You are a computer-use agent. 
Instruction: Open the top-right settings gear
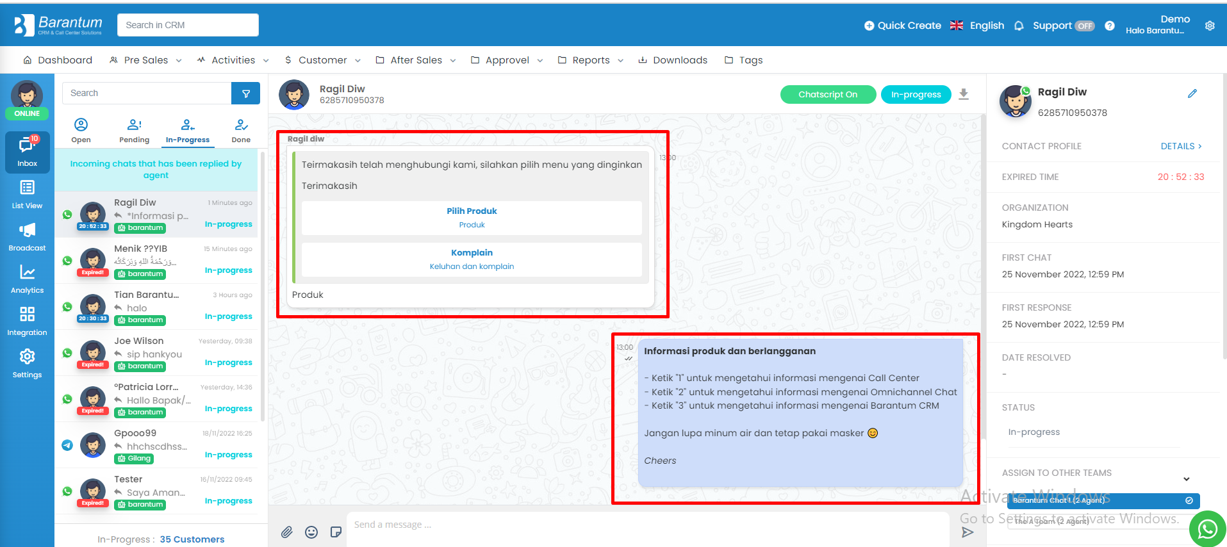[1210, 26]
